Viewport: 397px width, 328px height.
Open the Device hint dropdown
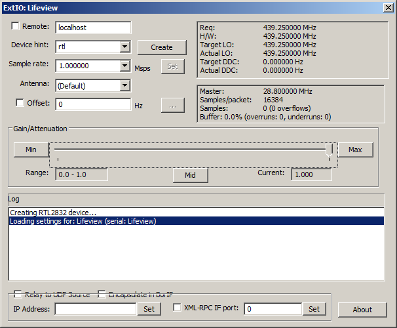pos(124,47)
